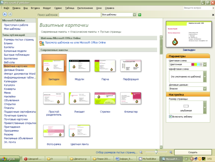Click the пуск Start button on taskbar

(10, 159)
